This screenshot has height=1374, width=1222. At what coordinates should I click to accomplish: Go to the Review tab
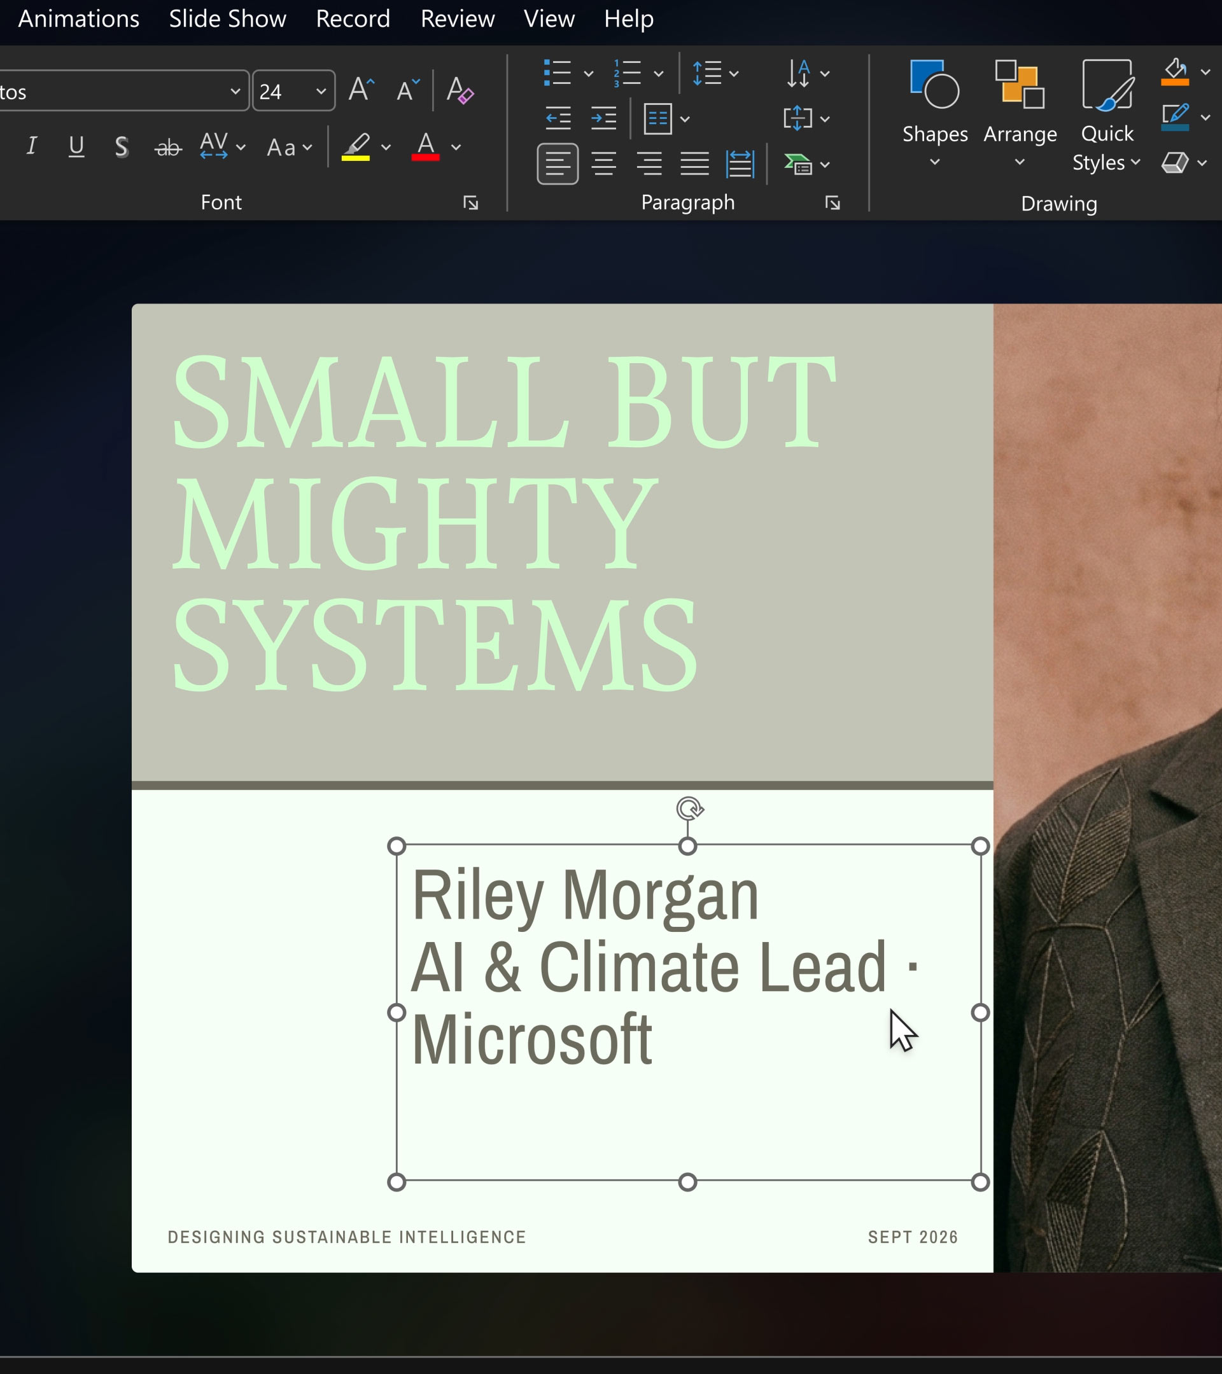pyautogui.click(x=458, y=19)
